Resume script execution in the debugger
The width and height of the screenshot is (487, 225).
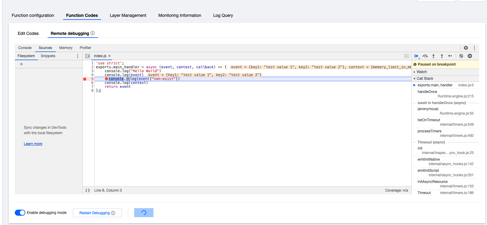(416, 56)
